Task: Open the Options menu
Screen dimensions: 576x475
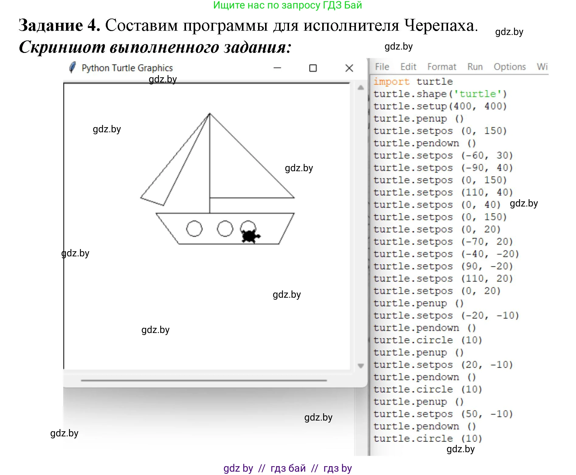Action: 509,67
